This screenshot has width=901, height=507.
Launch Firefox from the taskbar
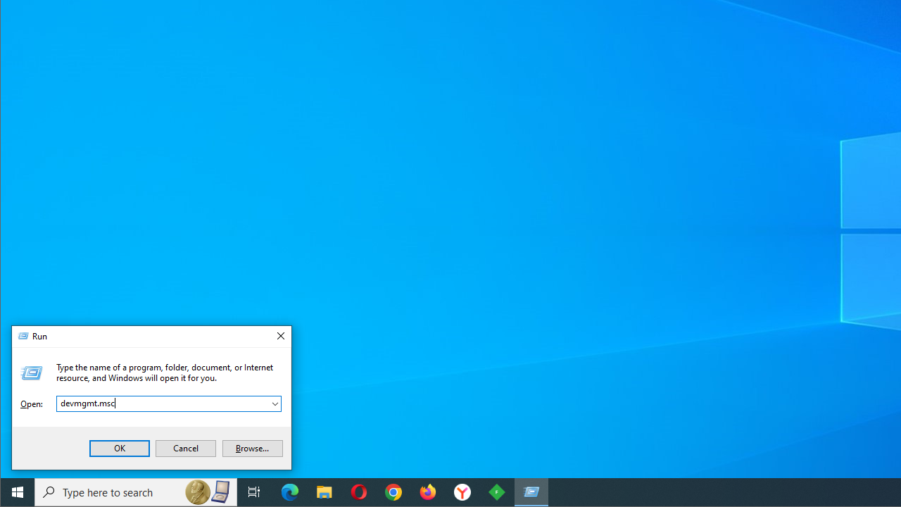(428, 492)
